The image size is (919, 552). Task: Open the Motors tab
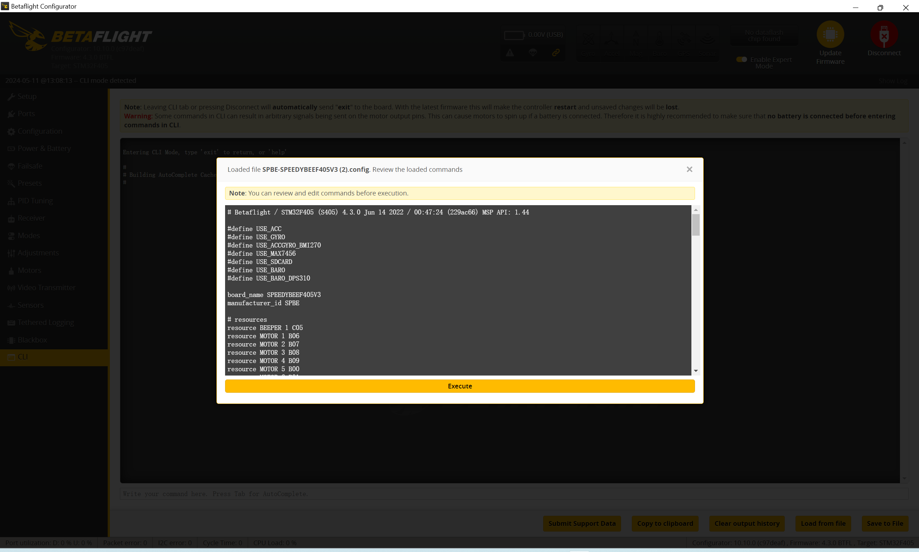54,270
